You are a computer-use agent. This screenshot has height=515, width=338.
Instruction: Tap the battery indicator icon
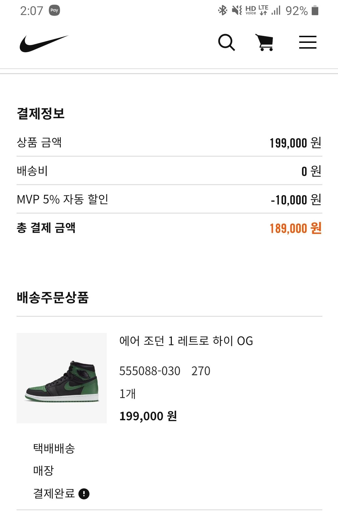(x=315, y=10)
